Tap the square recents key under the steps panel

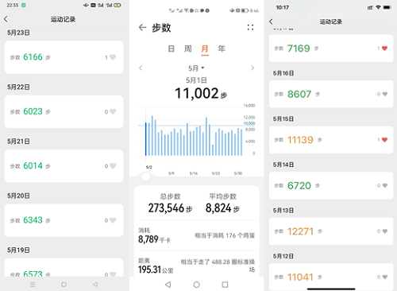click(225, 285)
